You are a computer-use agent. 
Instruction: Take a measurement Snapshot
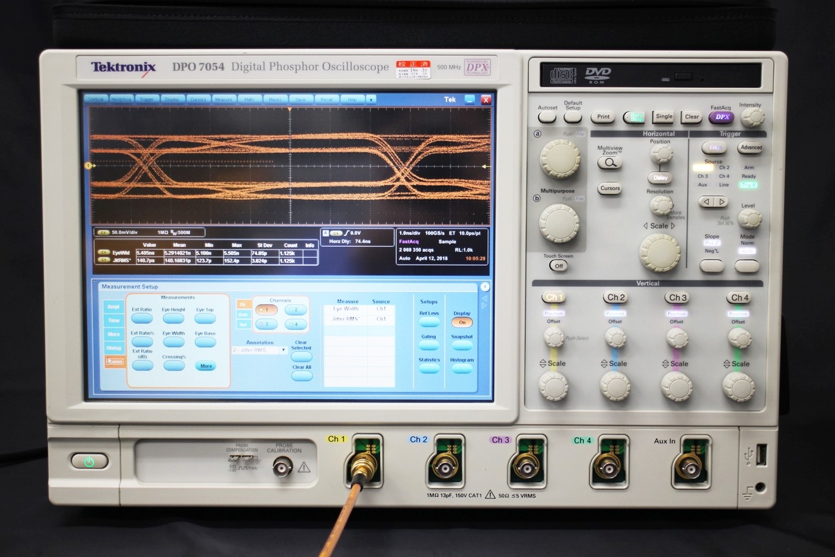click(461, 346)
